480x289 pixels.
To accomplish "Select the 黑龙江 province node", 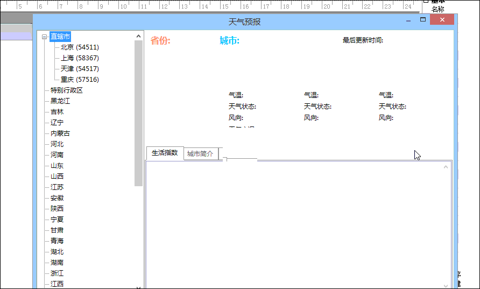I will pos(60,101).
